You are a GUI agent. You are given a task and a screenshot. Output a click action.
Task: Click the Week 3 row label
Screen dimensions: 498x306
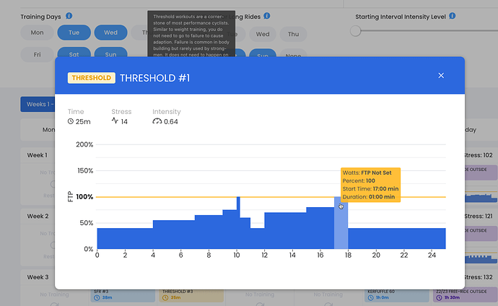click(x=38, y=277)
